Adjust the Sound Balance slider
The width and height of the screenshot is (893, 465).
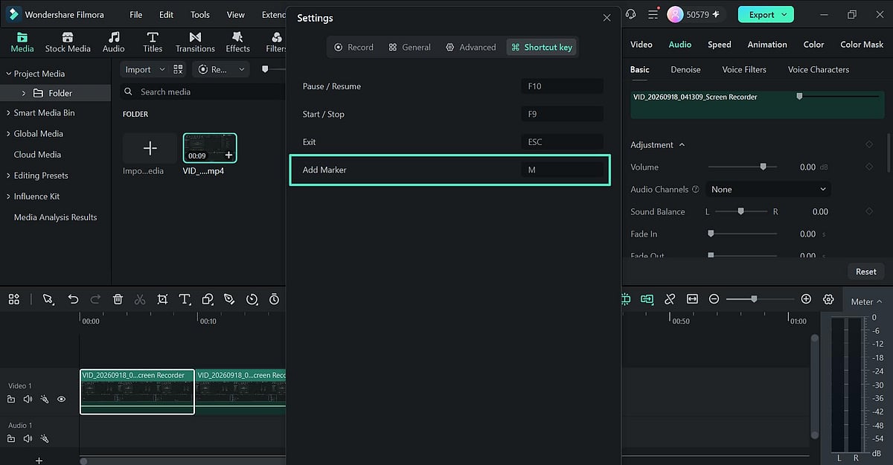pyautogui.click(x=740, y=211)
